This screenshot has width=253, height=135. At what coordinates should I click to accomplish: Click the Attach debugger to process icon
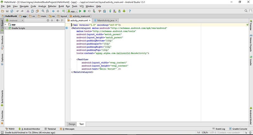tap(94, 11)
